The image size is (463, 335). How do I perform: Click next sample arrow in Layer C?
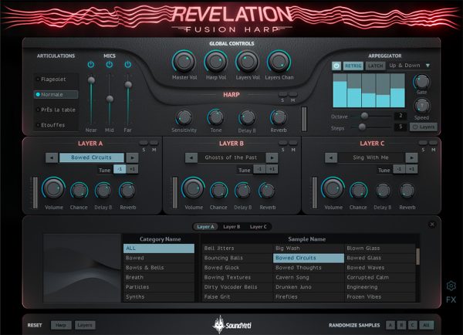(x=411, y=157)
